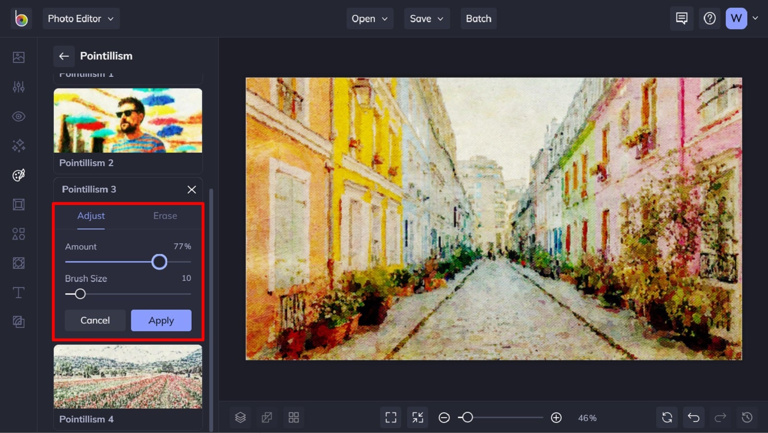Select the Pointillism 2 effect thumbnail

(128, 120)
